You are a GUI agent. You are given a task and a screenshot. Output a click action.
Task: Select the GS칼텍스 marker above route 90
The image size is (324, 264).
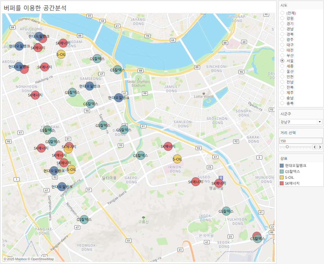point(91,104)
